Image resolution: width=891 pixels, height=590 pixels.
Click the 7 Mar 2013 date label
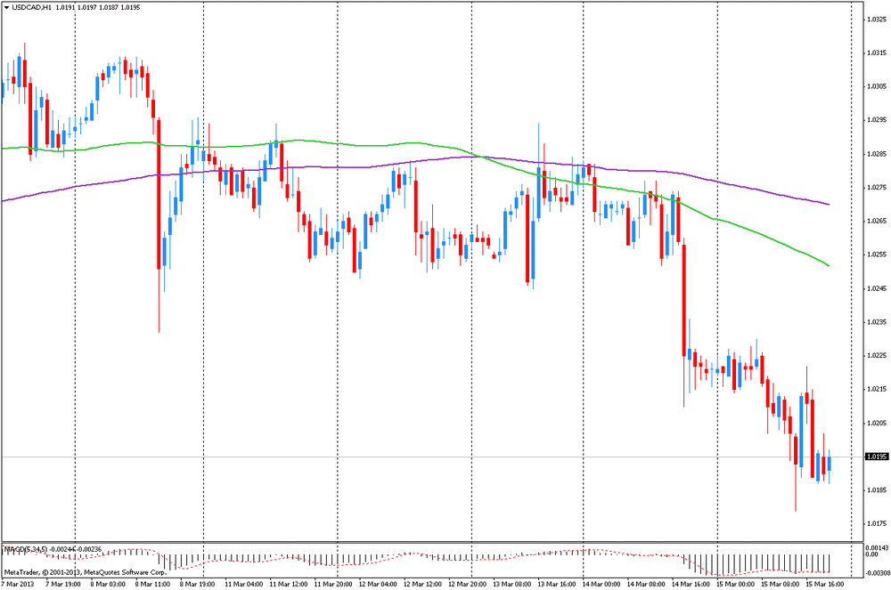17,584
